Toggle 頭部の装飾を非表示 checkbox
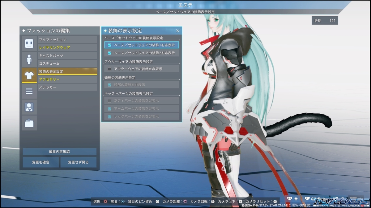This screenshot has height=208, width=371. click(109, 85)
